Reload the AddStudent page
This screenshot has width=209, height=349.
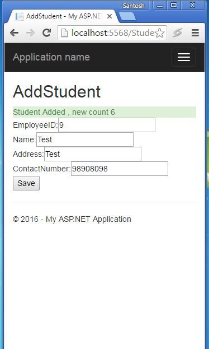pos(46,33)
